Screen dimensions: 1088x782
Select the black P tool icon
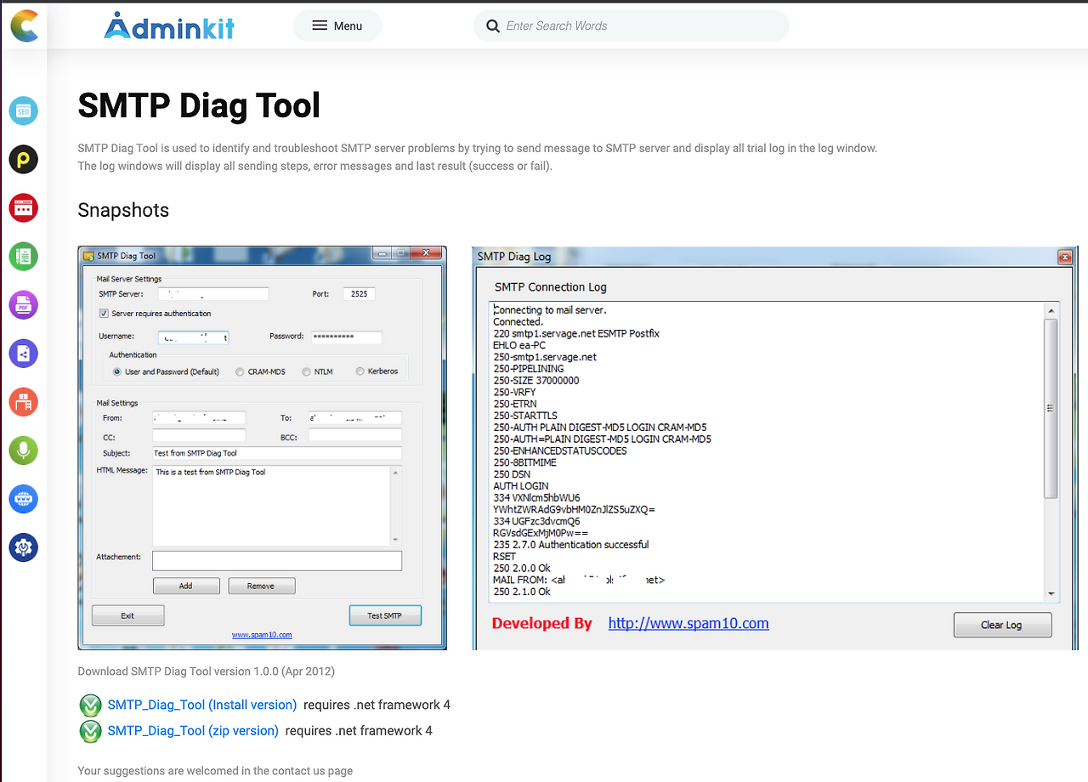click(23, 159)
